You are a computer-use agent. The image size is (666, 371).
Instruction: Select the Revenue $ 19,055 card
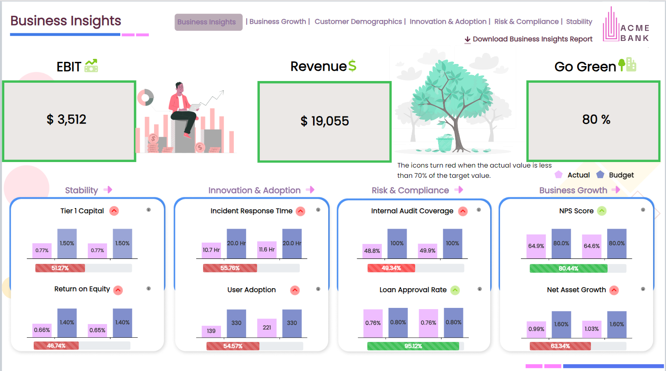pyautogui.click(x=324, y=122)
